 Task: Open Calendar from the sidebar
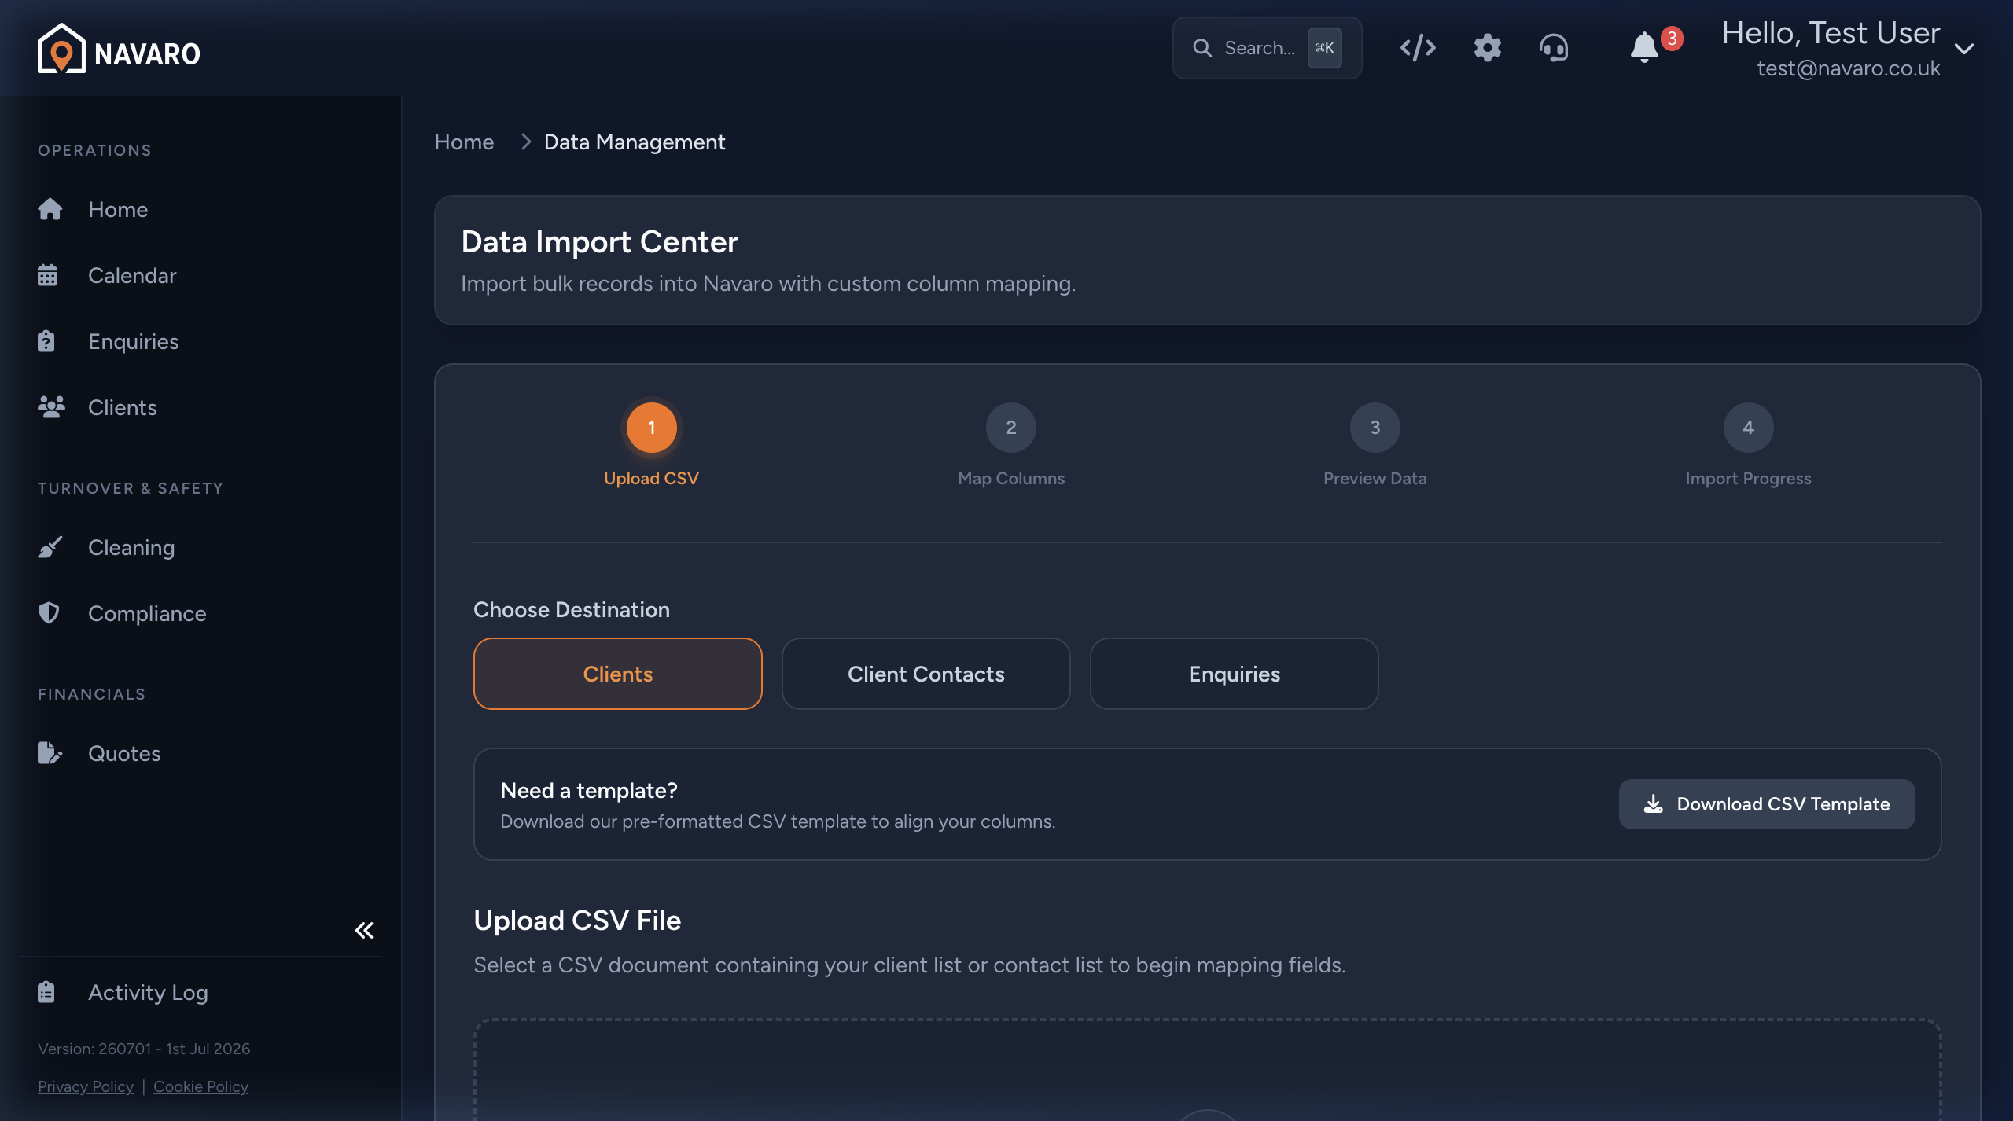pos(132,275)
